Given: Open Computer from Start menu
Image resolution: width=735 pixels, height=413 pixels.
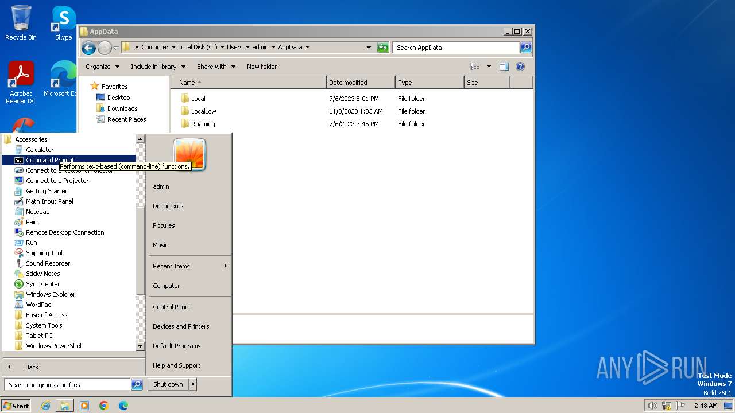Looking at the screenshot, I should (167, 286).
